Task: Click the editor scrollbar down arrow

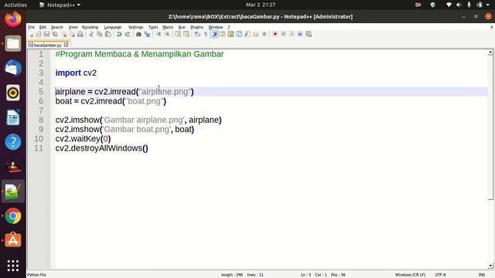Action: pyautogui.click(x=490, y=266)
